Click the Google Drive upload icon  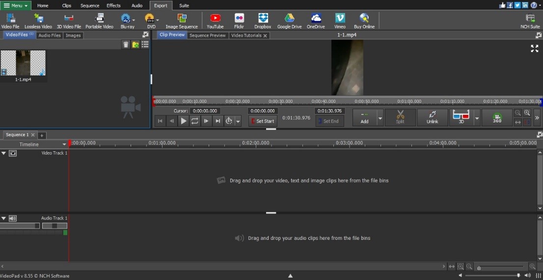[x=289, y=21]
